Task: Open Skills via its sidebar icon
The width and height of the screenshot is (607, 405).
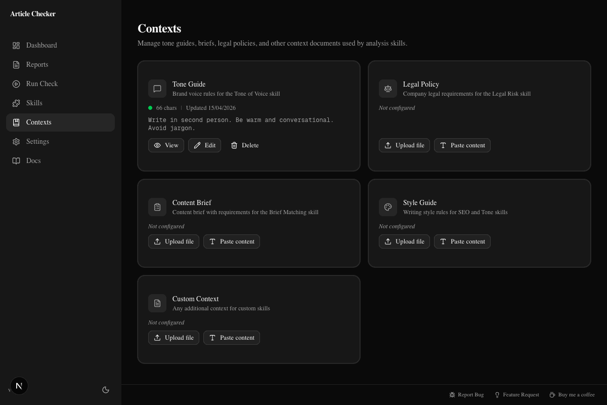Action: pyautogui.click(x=16, y=103)
